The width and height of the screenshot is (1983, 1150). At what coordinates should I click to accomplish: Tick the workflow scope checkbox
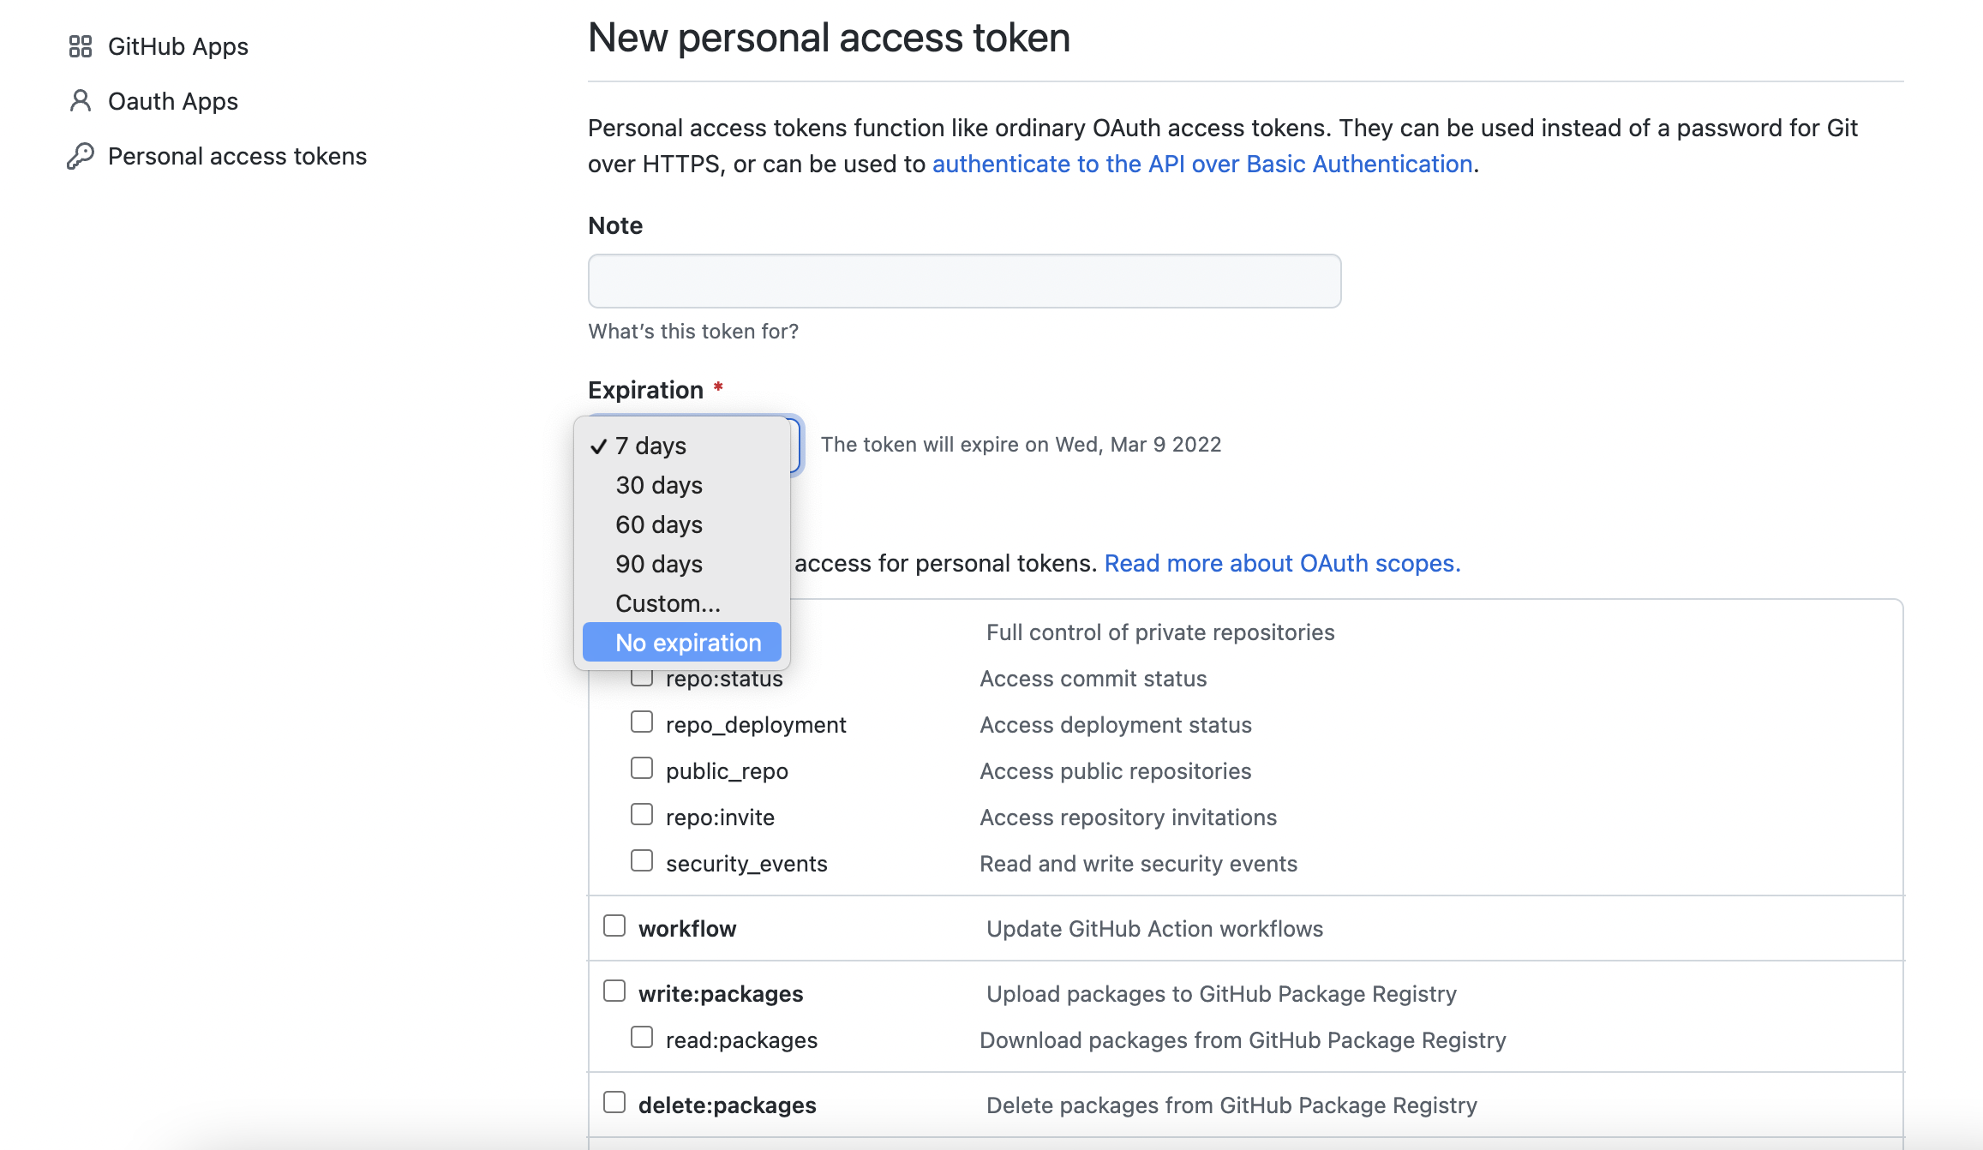click(614, 926)
